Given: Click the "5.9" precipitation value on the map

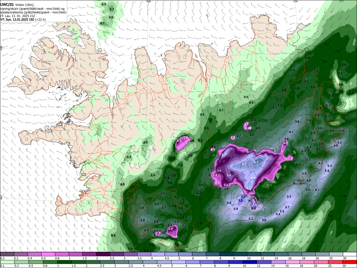Looking at the screenshot, I should (x=236, y=209).
